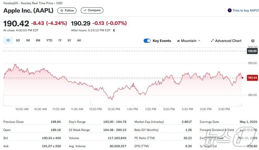This screenshot has width=259, height=150.
Task: Open chart settings gear icon
Action: coord(253,41)
